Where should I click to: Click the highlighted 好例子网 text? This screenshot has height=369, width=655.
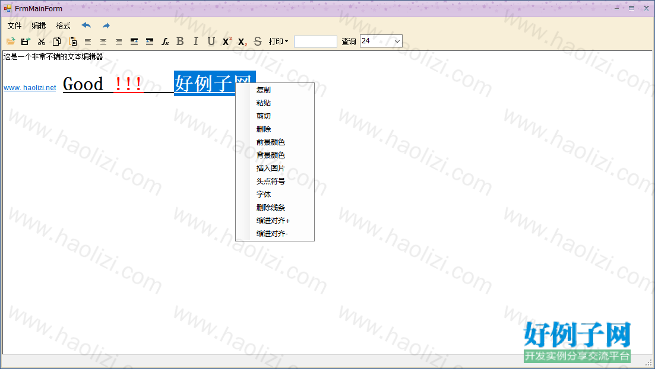205,83
